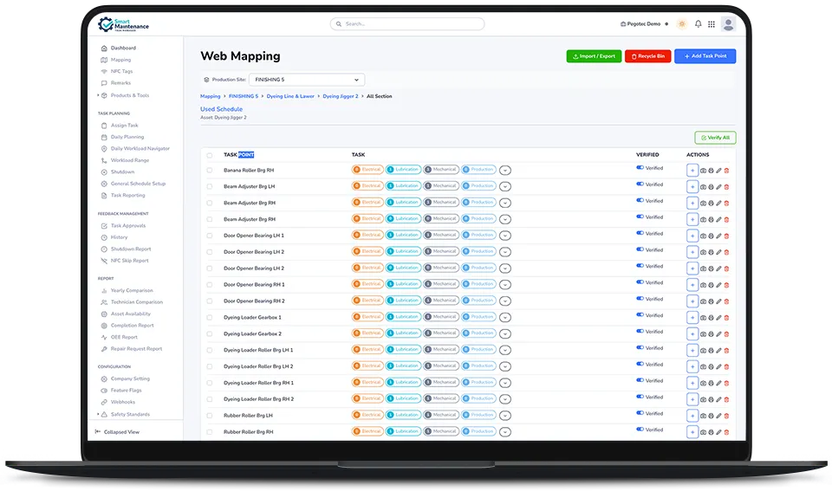Click Electrical tag on Banana Roller Brg RH

[x=367, y=170]
